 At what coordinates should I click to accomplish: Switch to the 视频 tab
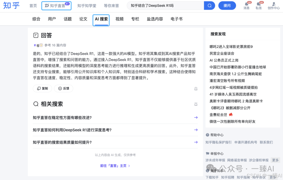coord(119,19)
